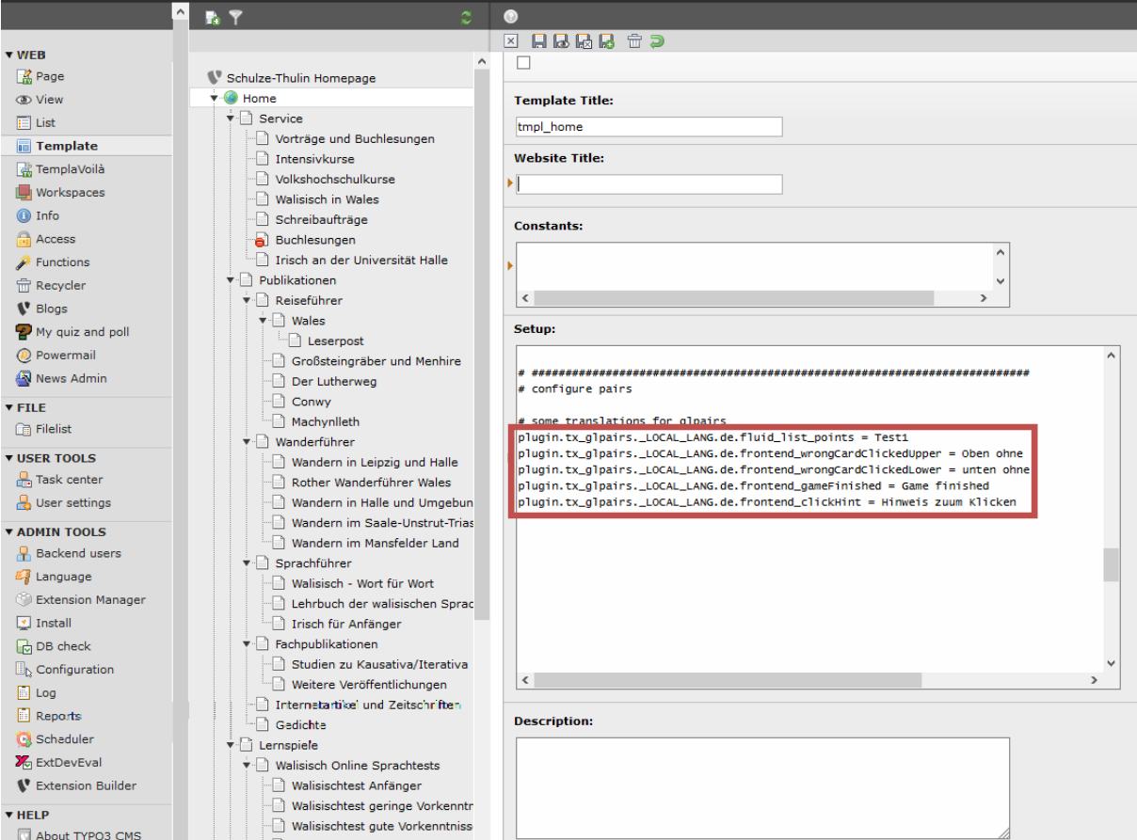This screenshot has width=1137, height=840.
Task: Click the Recycler module icon
Action: [25, 285]
